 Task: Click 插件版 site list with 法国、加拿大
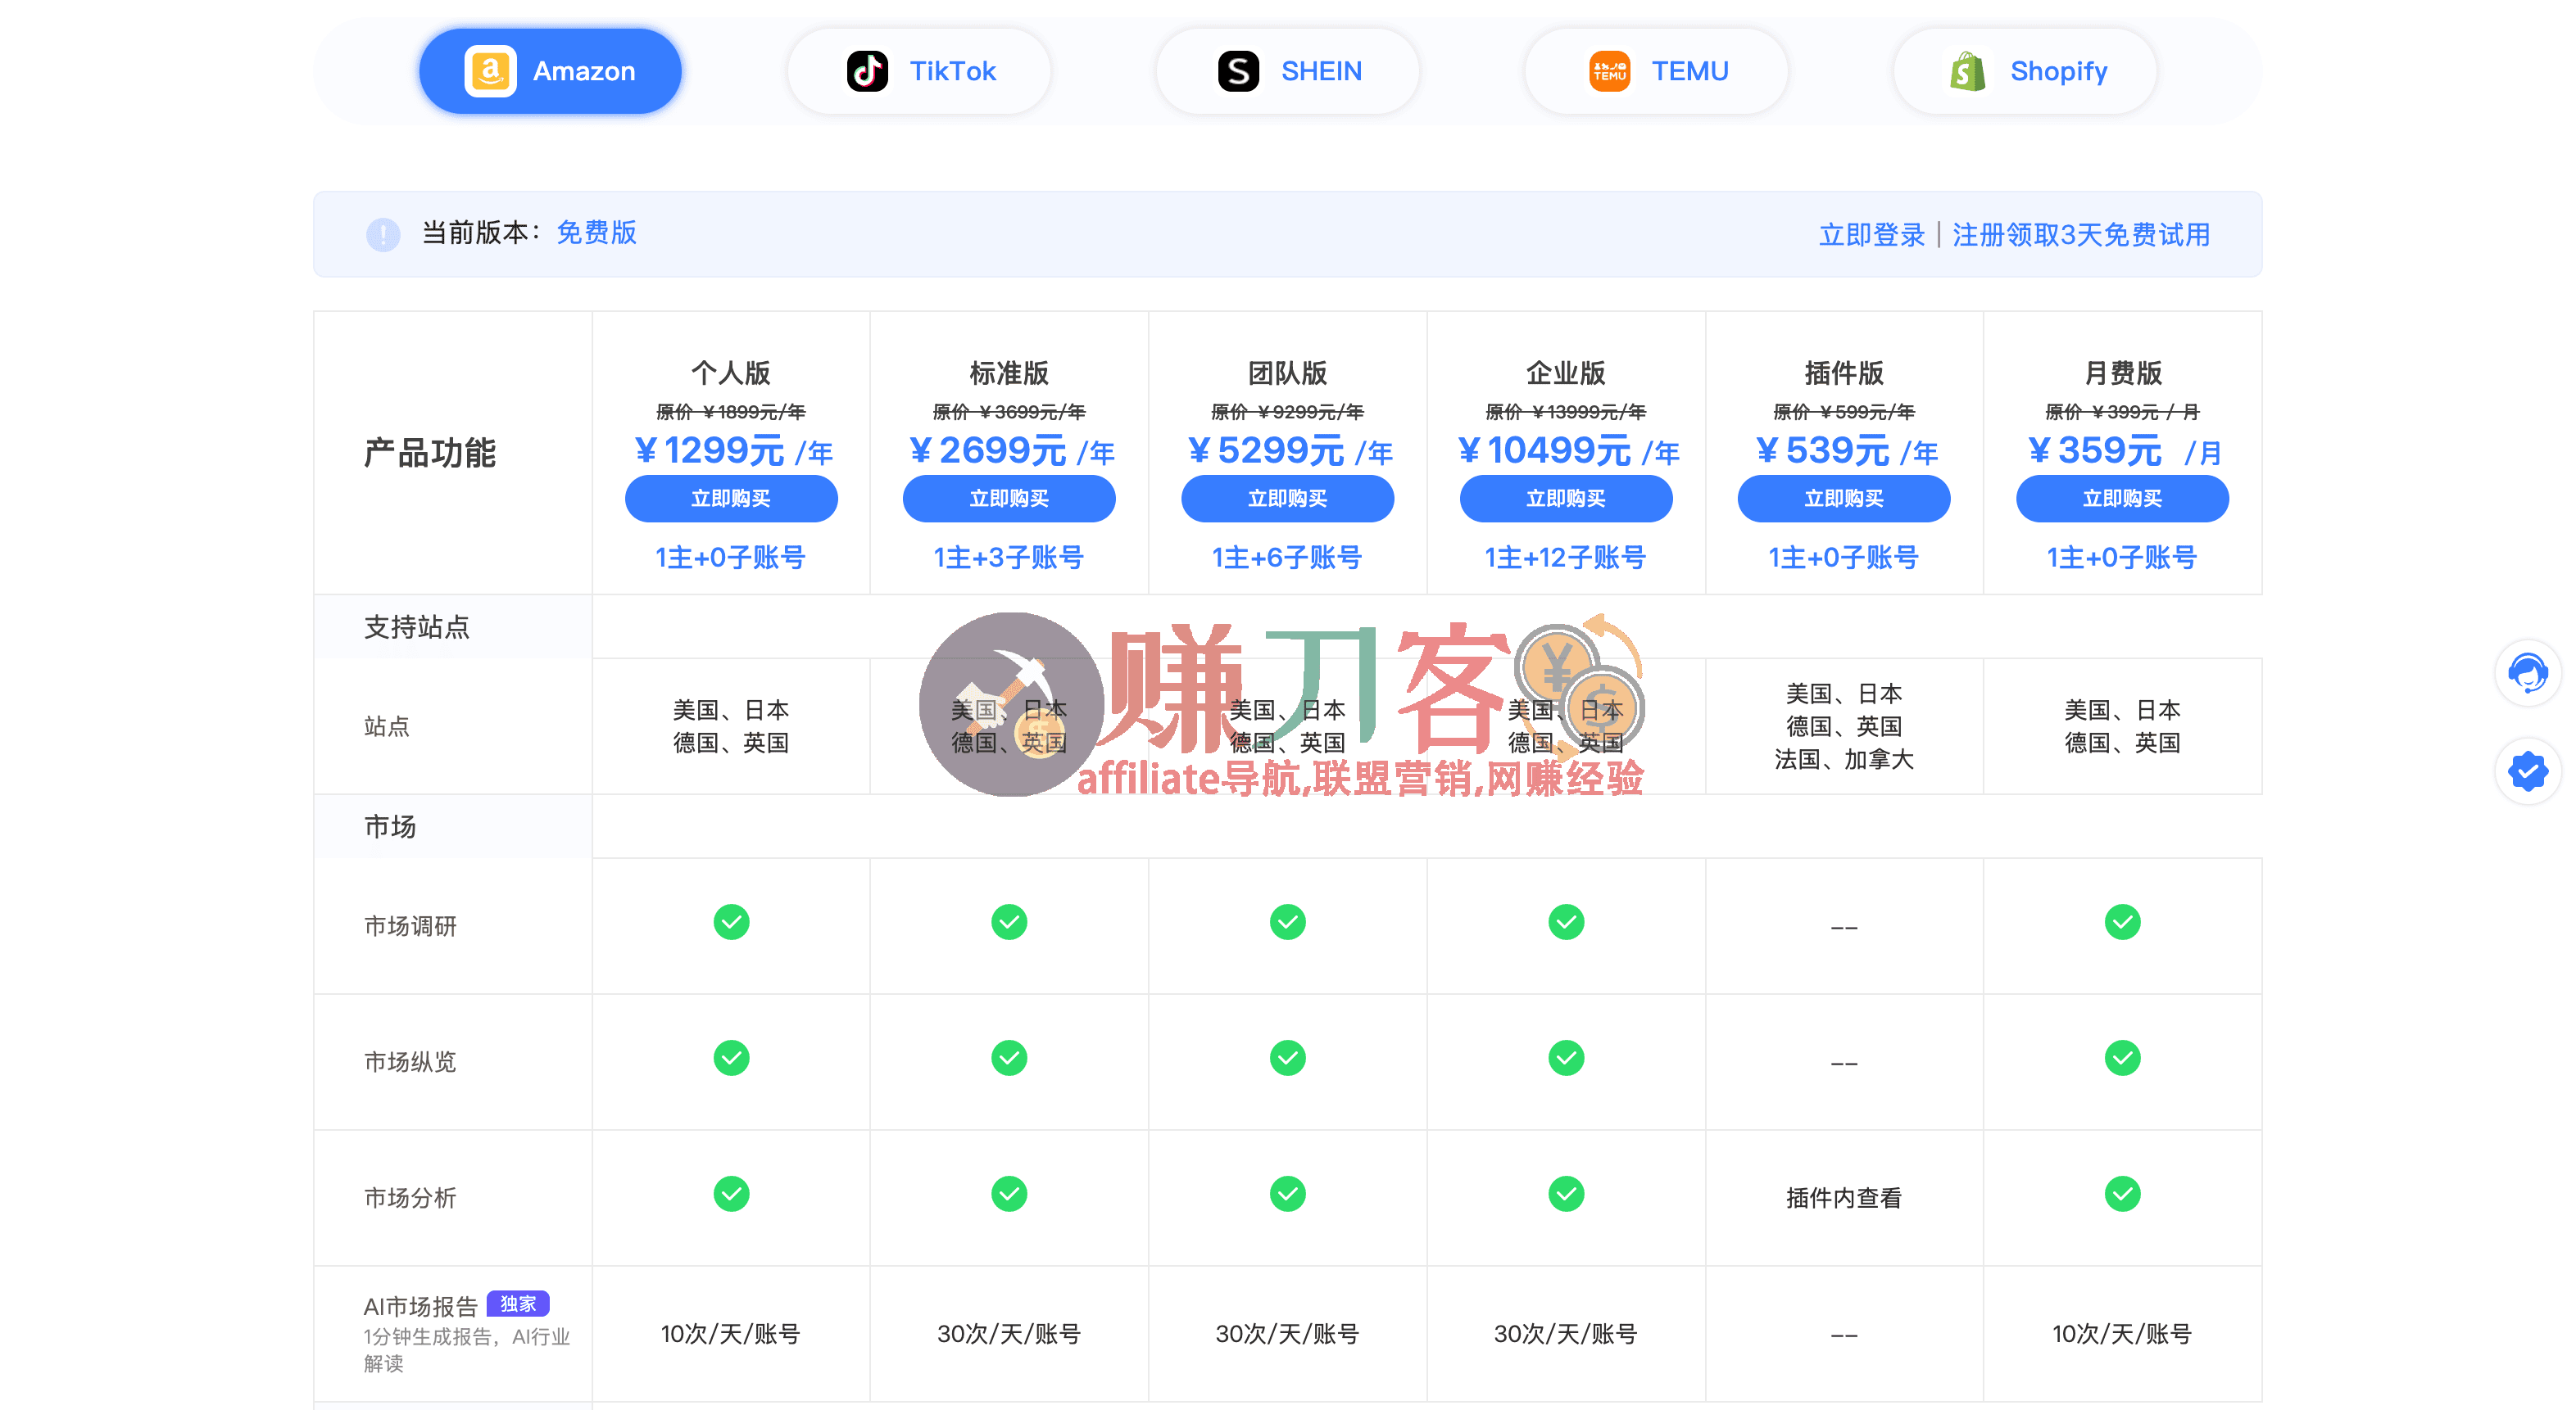1844,726
